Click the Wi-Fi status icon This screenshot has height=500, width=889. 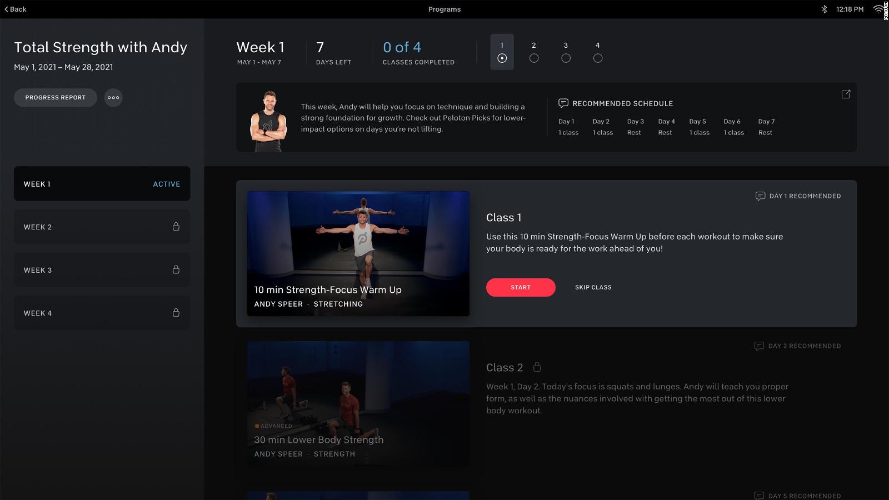click(877, 9)
